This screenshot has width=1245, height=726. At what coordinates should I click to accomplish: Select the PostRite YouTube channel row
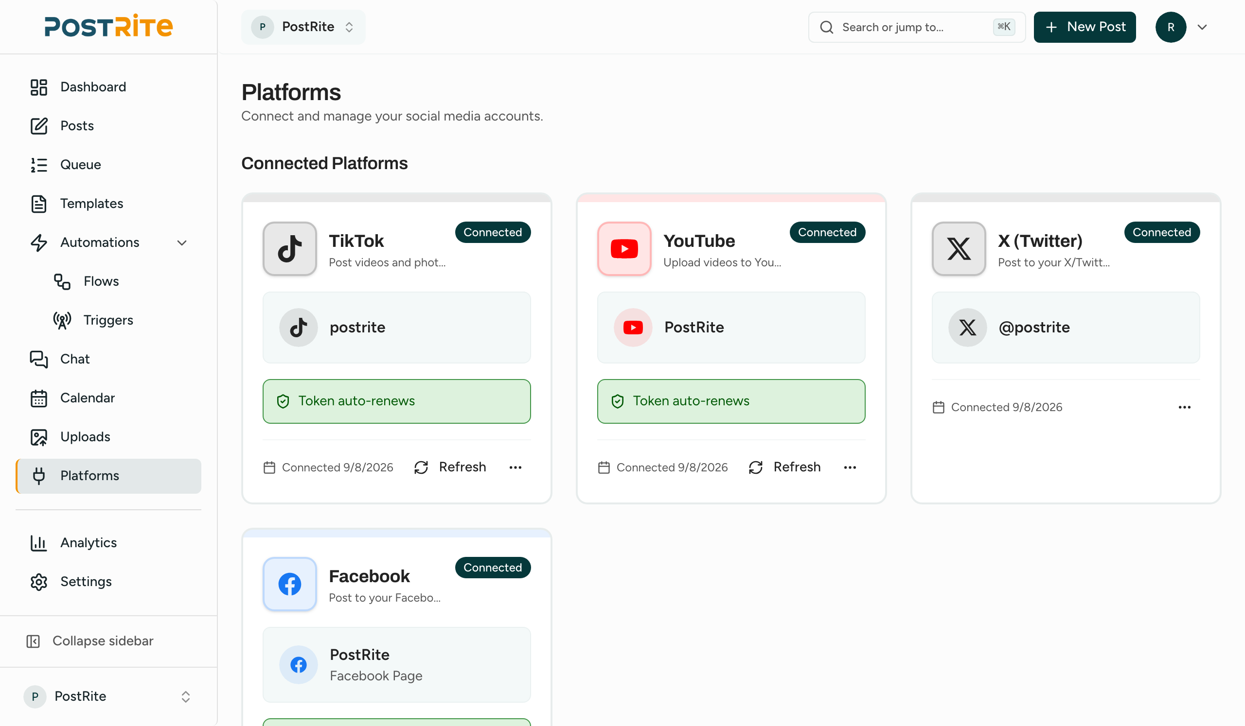[731, 327]
